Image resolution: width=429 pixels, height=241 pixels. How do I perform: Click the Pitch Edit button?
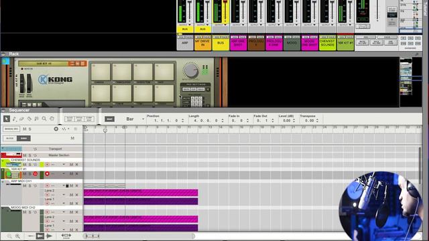[79, 119]
